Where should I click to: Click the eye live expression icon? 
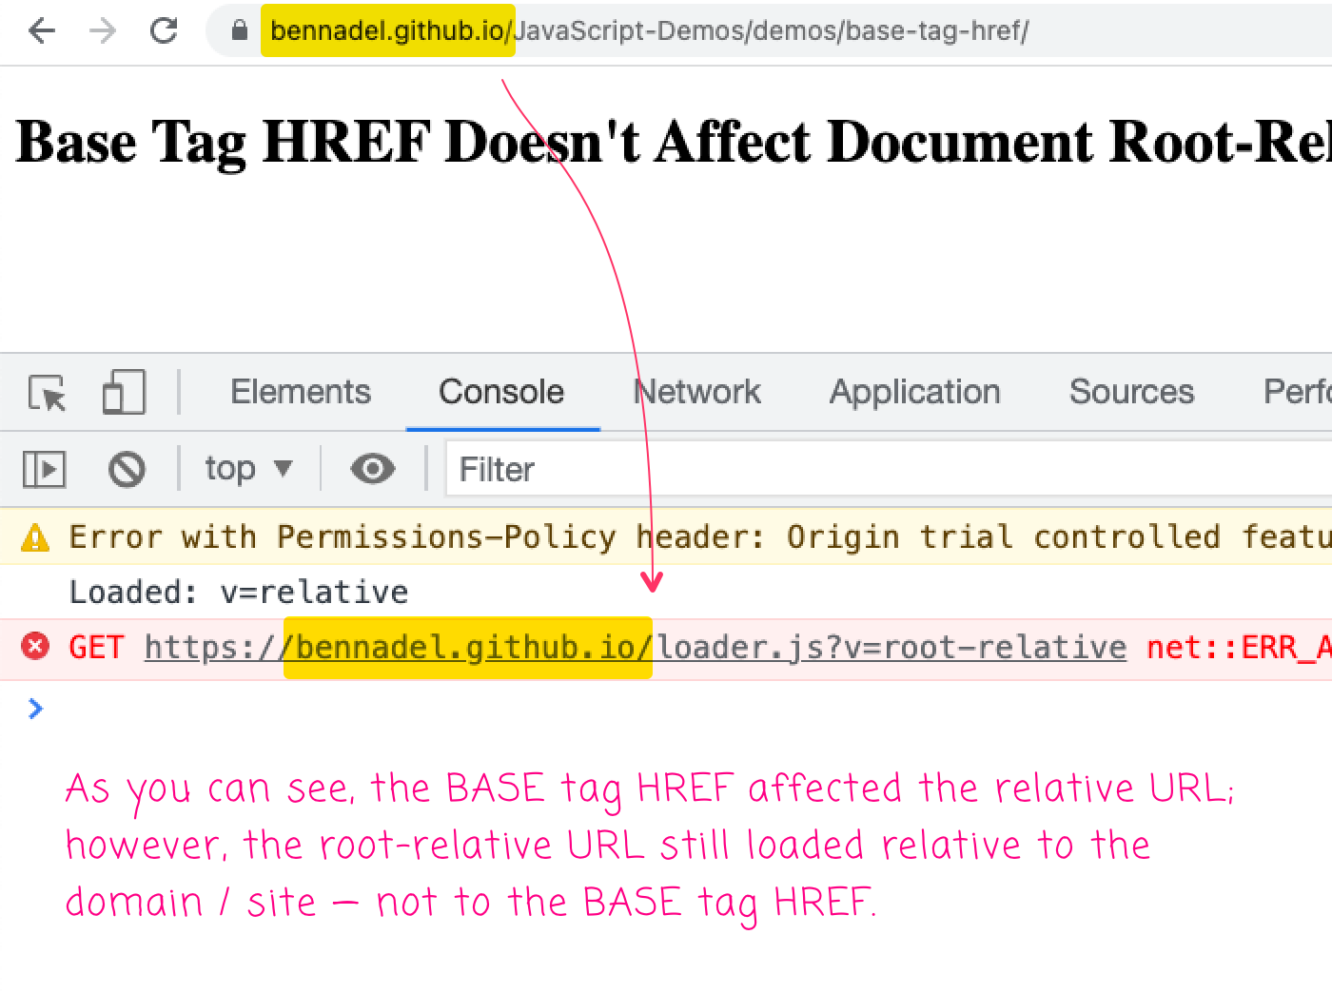point(372,469)
